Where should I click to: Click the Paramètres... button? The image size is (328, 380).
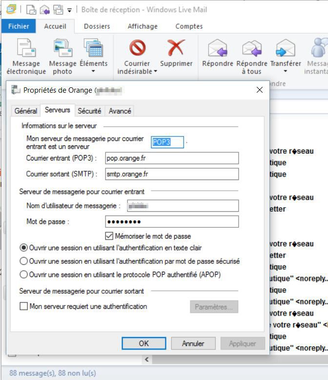(x=214, y=307)
